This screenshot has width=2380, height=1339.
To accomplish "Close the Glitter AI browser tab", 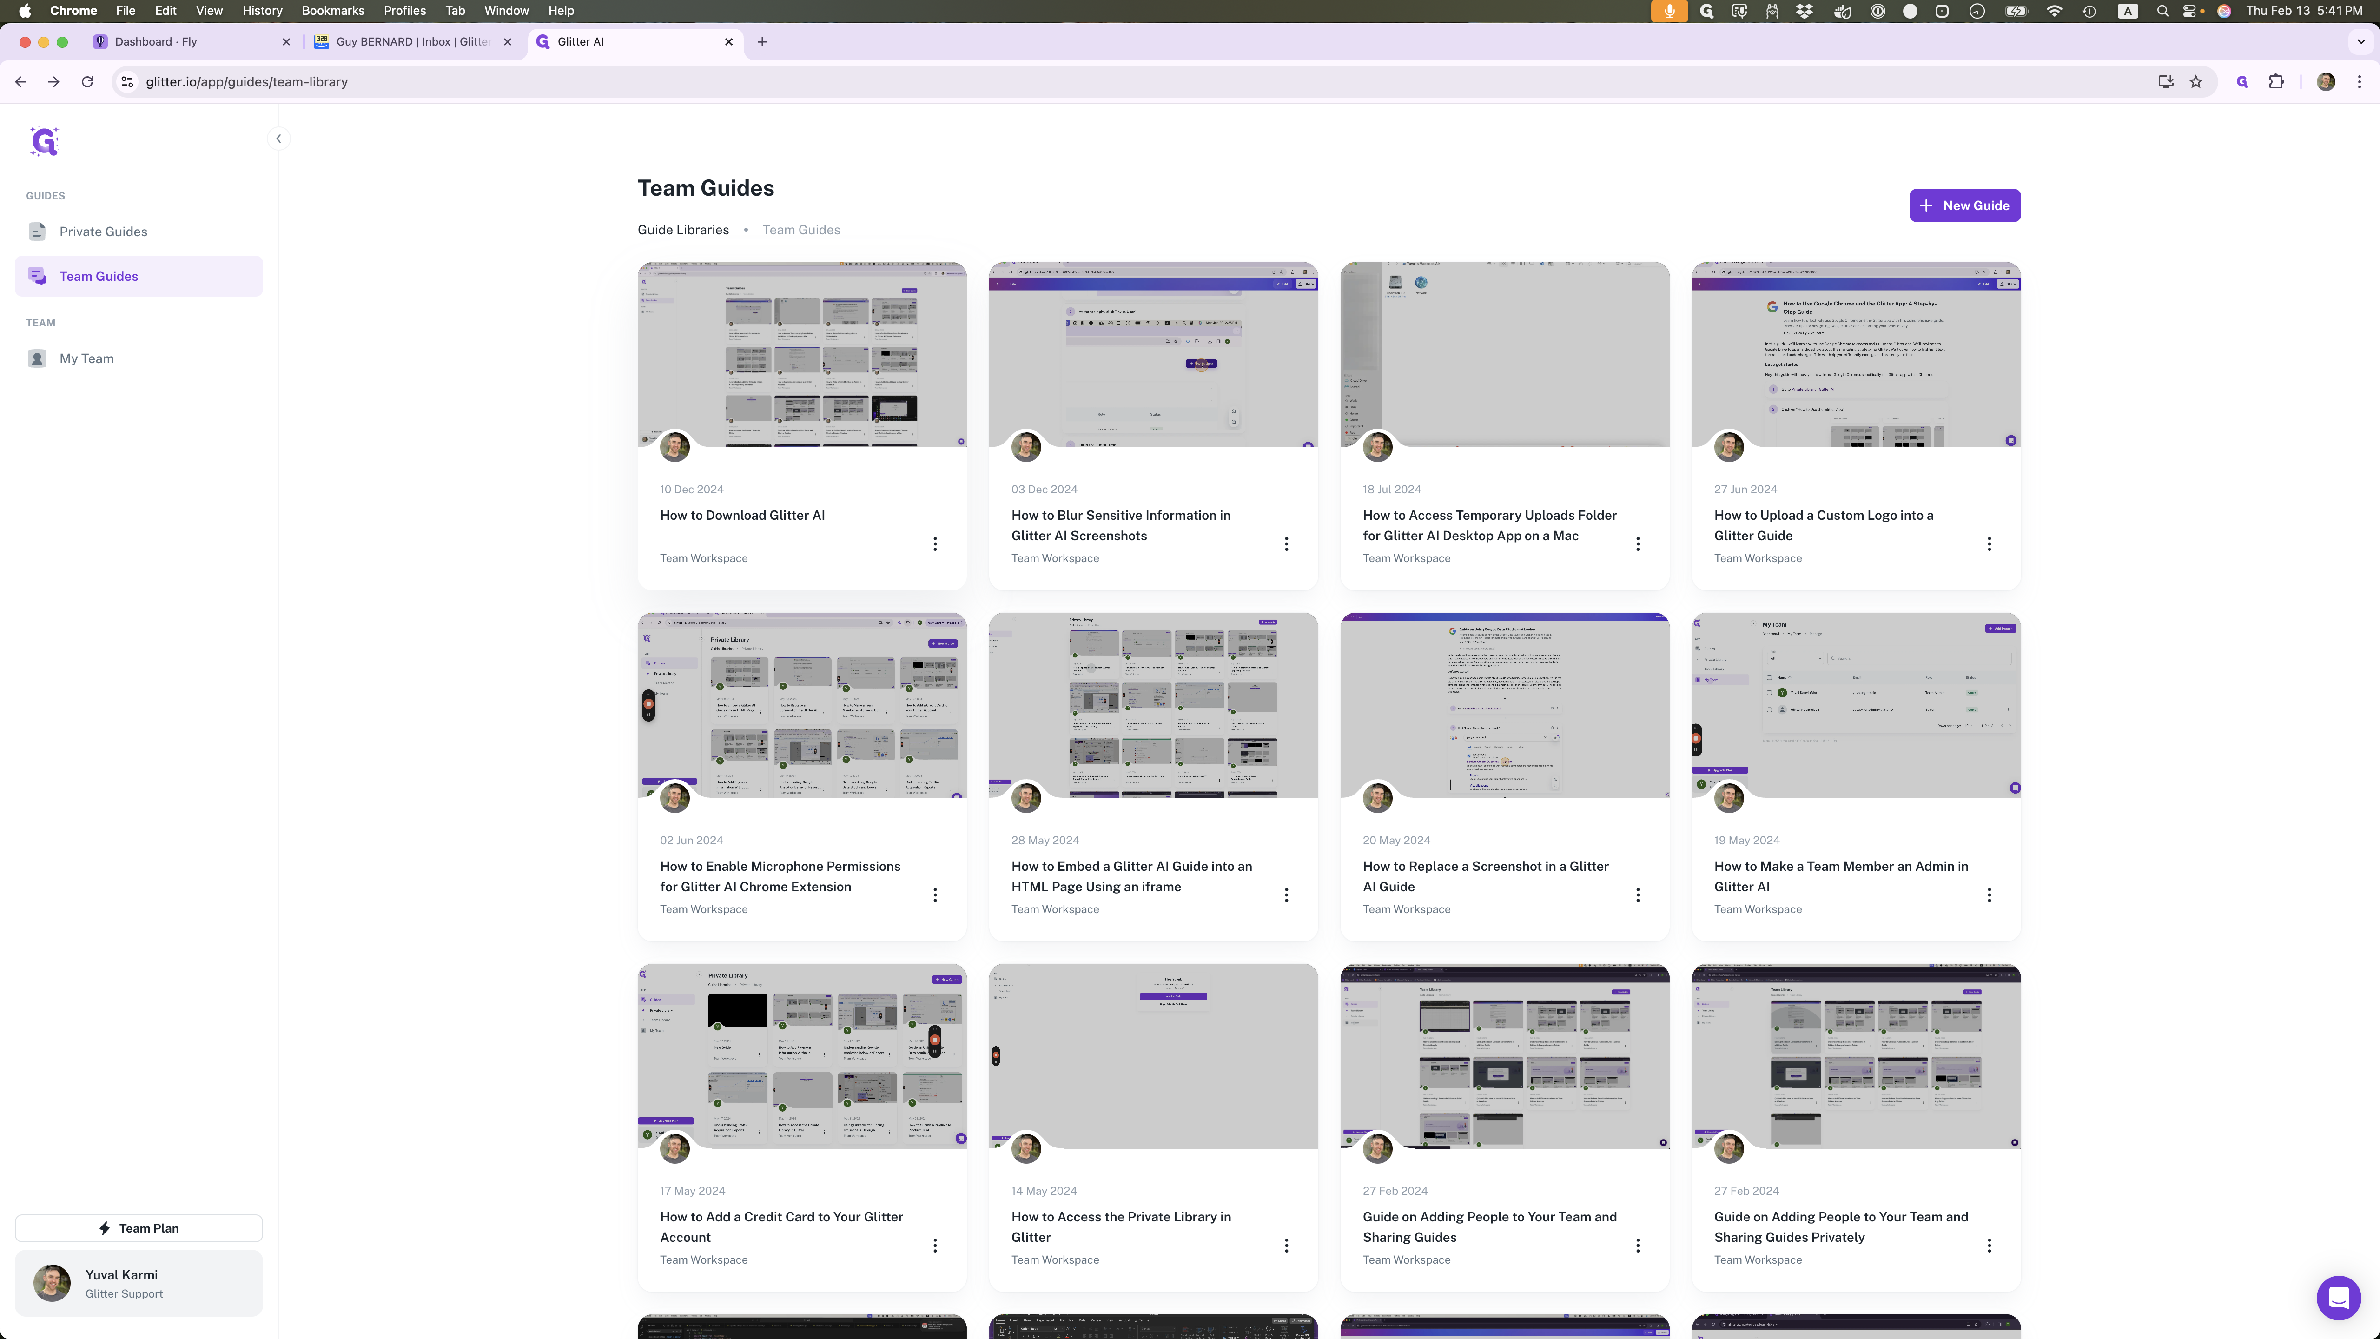I will 728,41.
